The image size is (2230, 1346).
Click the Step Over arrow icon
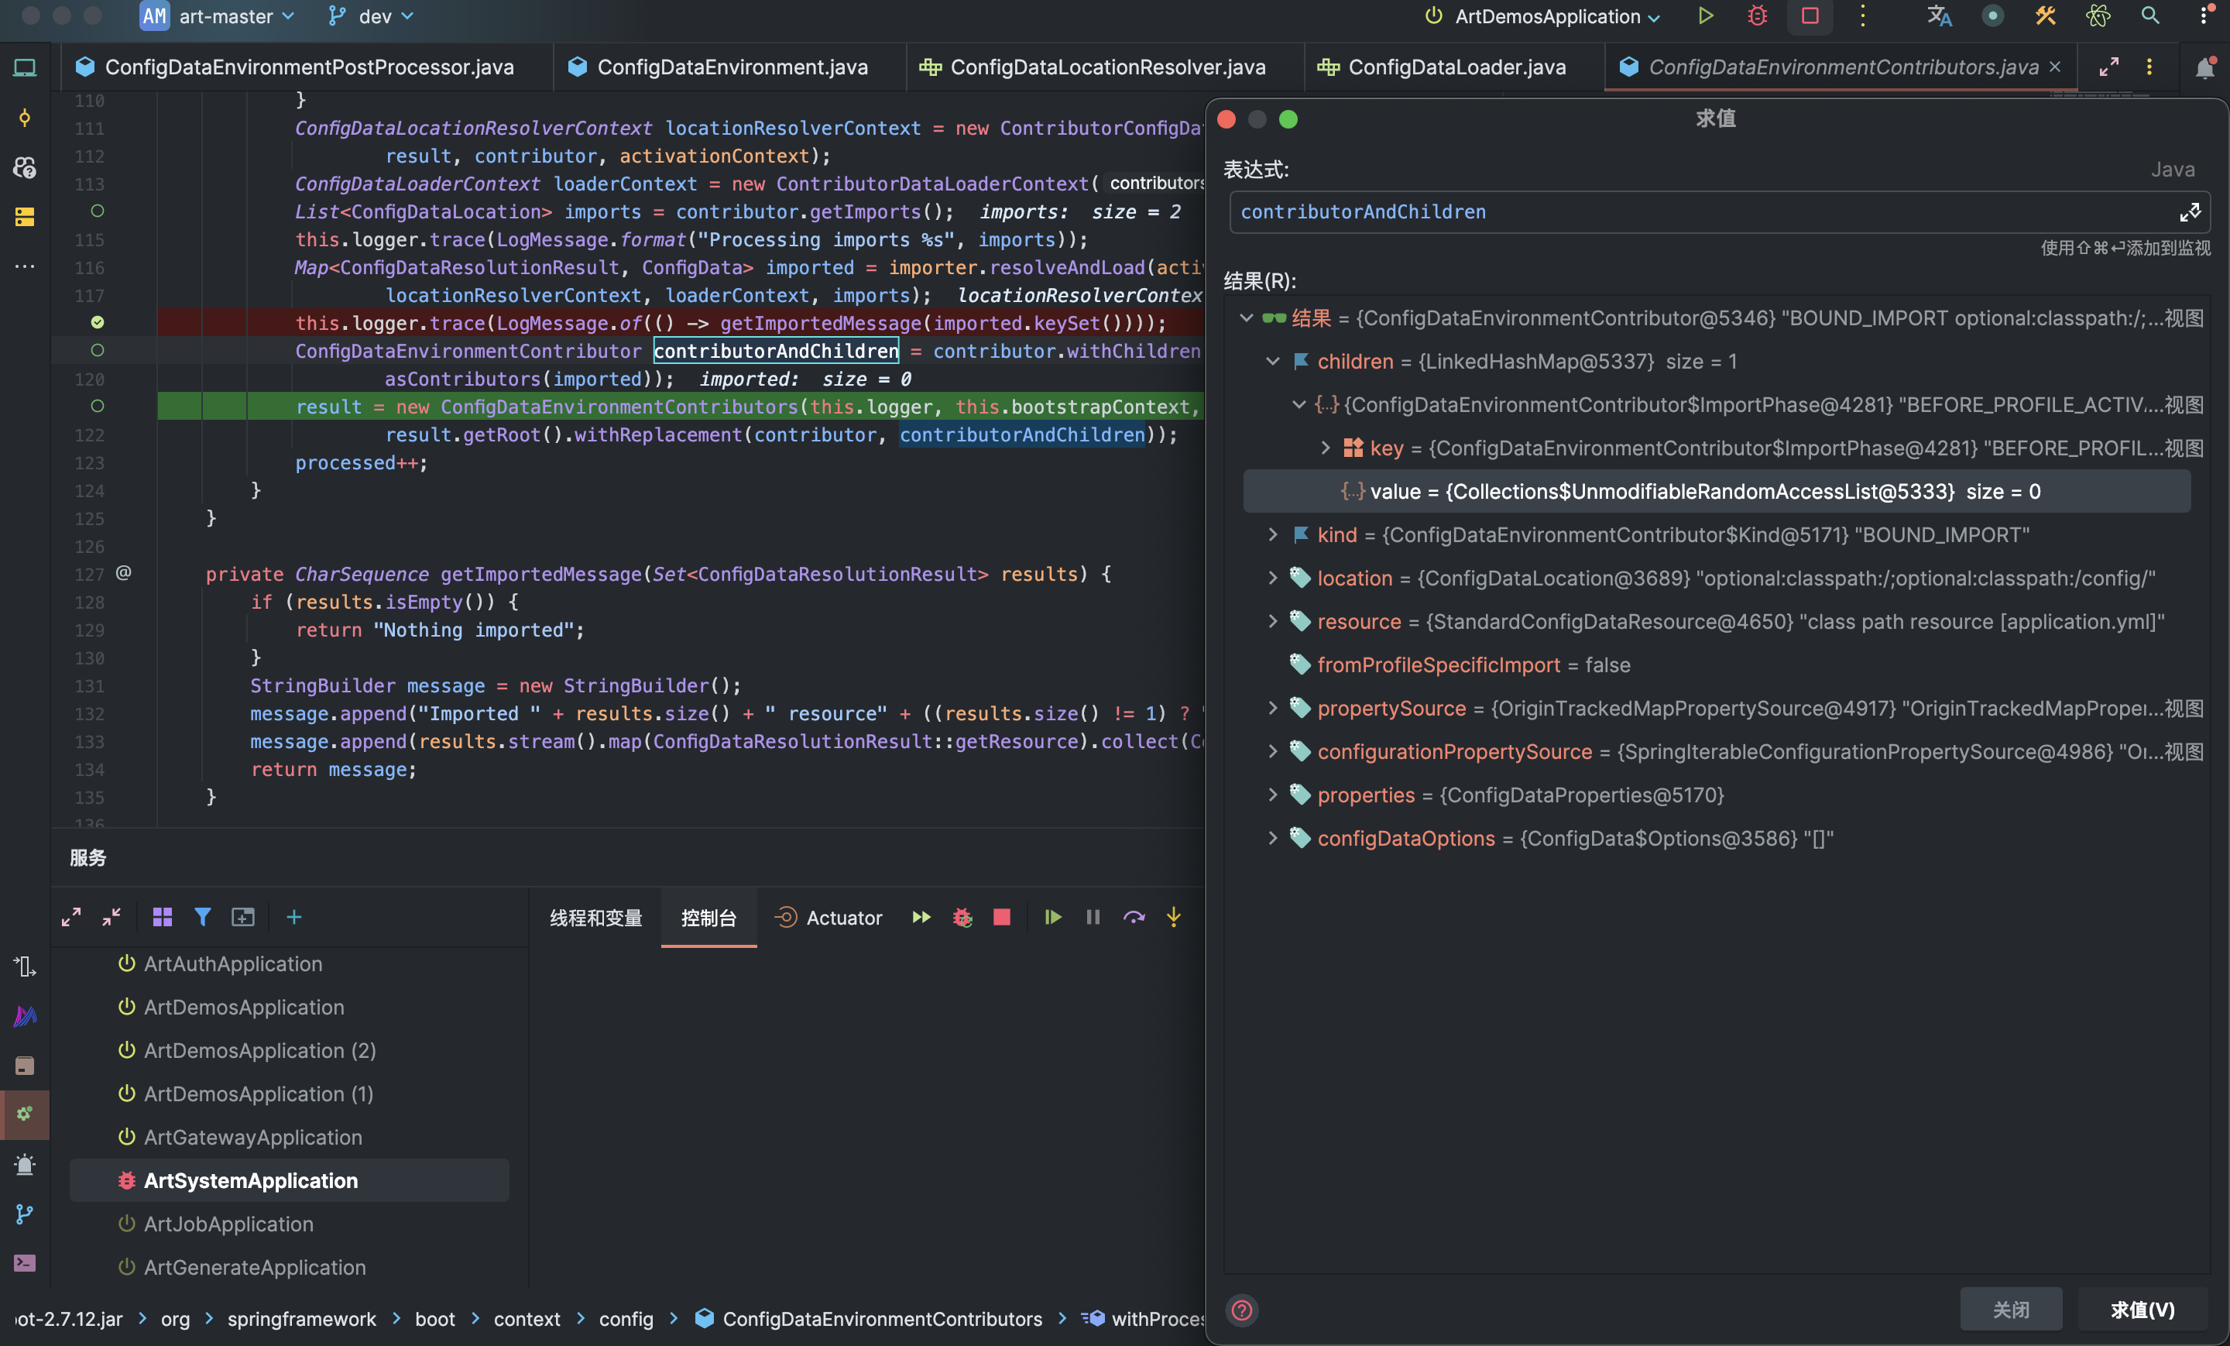pyautogui.click(x=1133, y=917)
